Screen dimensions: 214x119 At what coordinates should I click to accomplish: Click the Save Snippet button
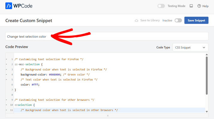[196, 20]
